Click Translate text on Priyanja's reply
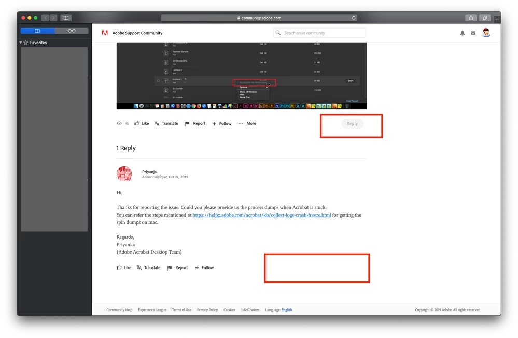This screenshot has width=518, height=338. point(152,267)
